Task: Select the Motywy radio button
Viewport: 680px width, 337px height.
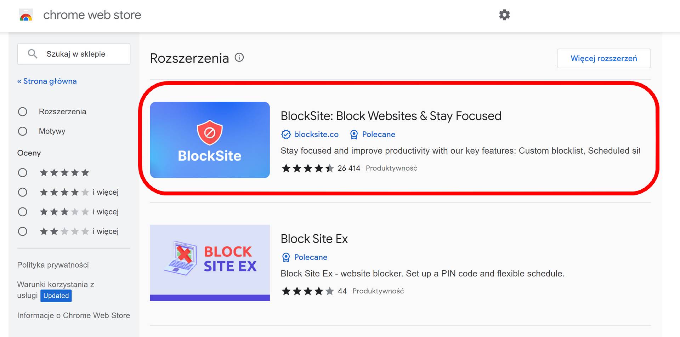Action: click(23, 131)
